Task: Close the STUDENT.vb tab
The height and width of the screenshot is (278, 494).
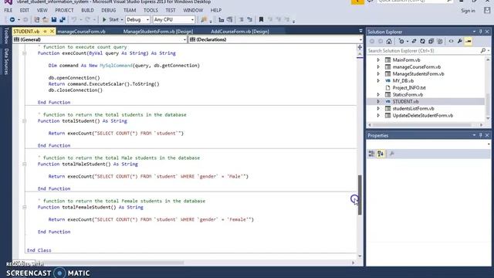Action: click(x=52, y=31)
